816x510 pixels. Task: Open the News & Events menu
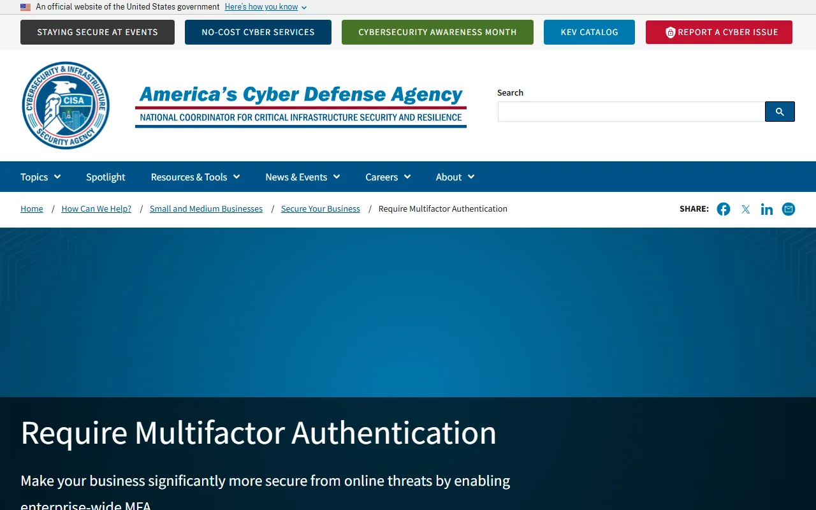[303, 177]
